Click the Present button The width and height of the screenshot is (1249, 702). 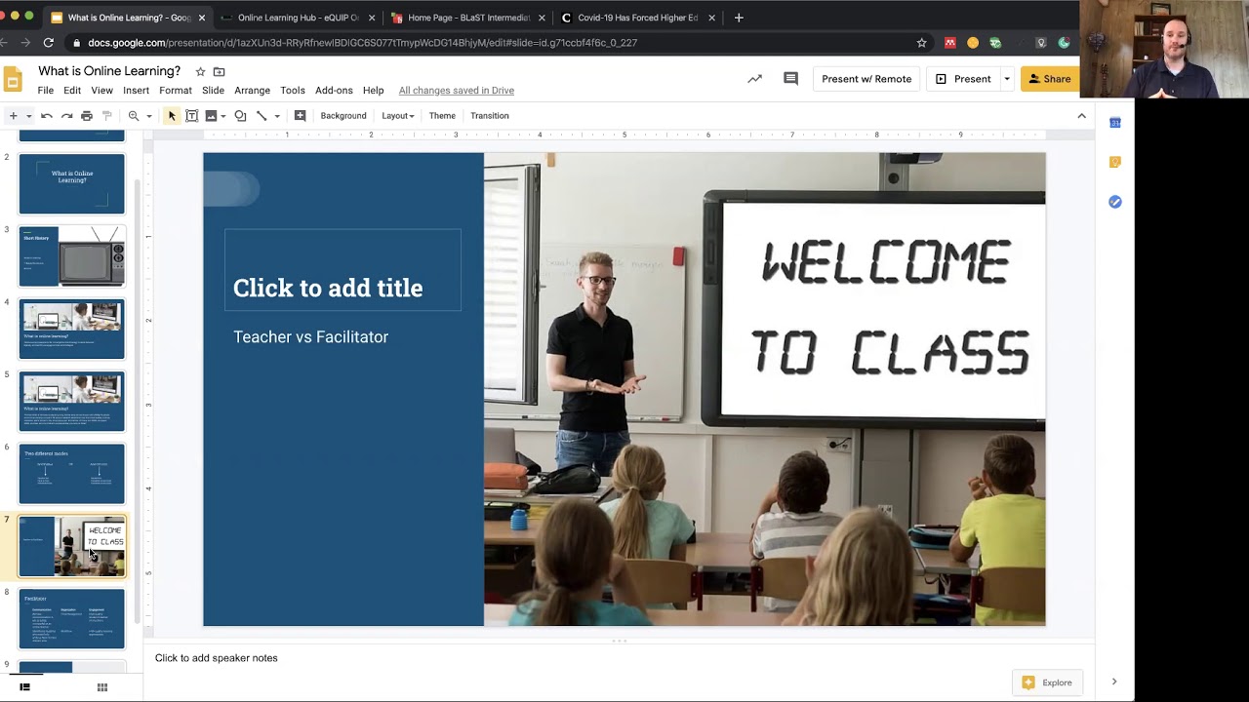pyautogui.click(x=963, y=79)
